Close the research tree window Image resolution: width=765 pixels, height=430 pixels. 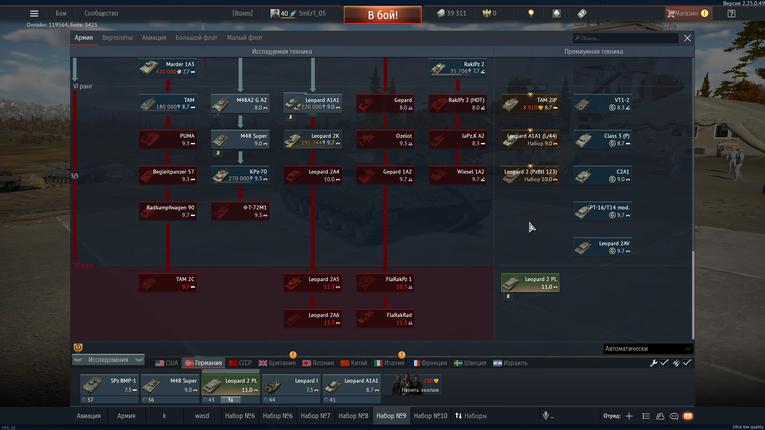tap(687, 38)
